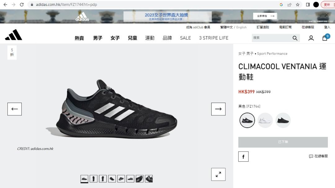
Task: Open the user account profile icon
Action: coord(311,38)
